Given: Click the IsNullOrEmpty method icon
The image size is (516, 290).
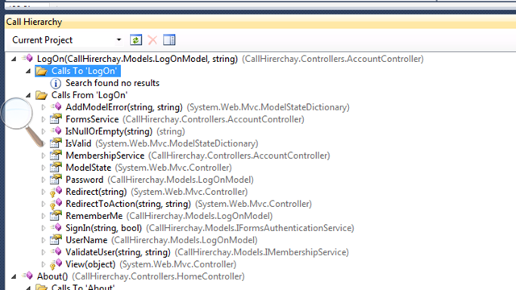Looking at the screenshot, I should [x=56, y=130].
